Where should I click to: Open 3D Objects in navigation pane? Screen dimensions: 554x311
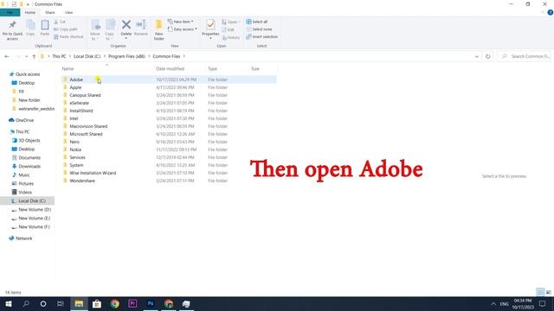29,140
